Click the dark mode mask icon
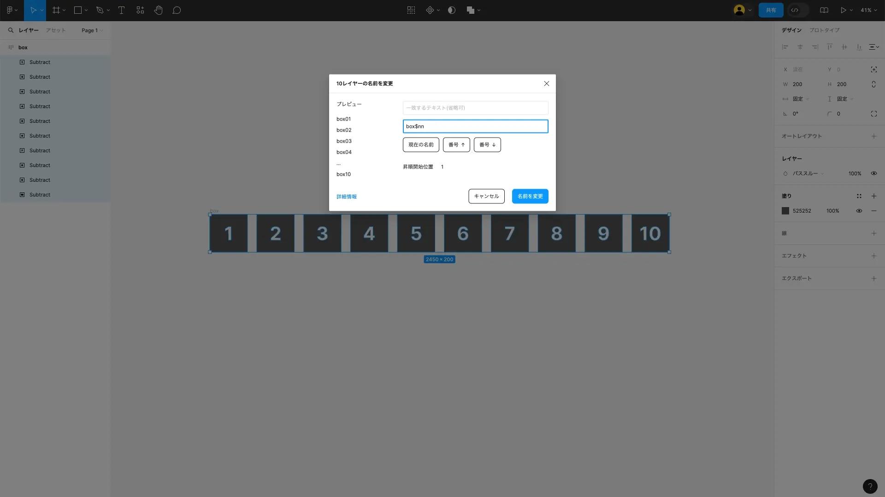The image size is (885, 497). 452,10
